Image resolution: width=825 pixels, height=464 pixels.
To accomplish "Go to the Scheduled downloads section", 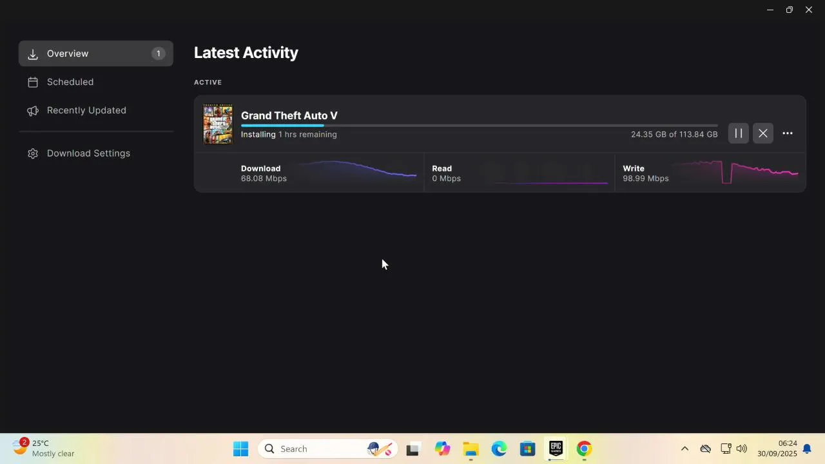I will (x=96, y=82).
